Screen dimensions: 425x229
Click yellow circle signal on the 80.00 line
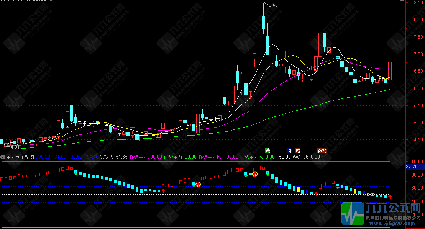click(255, 174)
